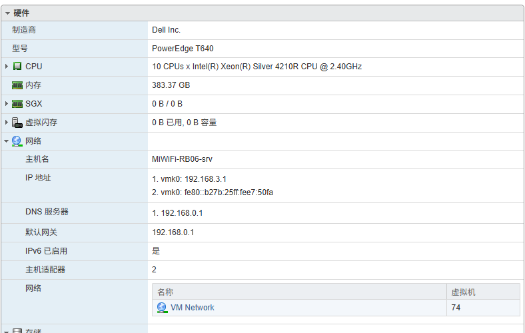This screenshot has height=333, width=525.
Task: Expand the CPU row disclosure triangle
Action: point(7,67)
